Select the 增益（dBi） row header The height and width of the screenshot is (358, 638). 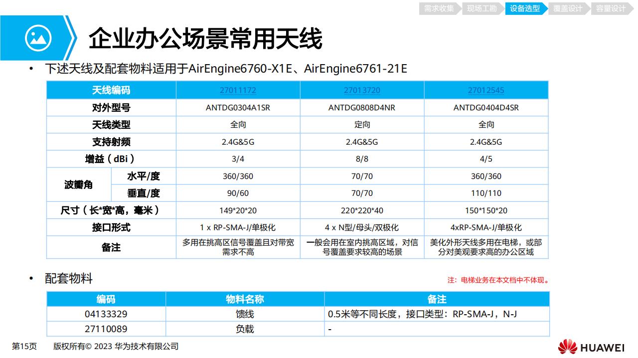111,159
